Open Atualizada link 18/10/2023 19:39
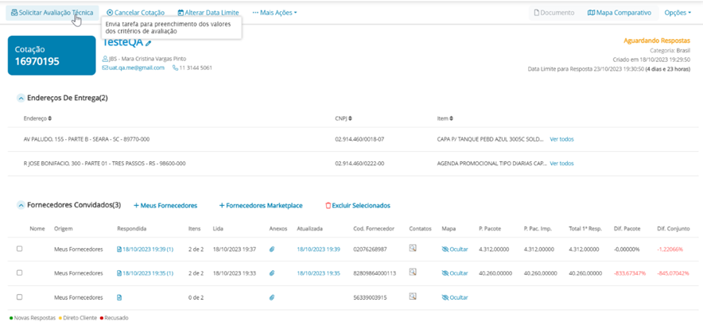 [318, 250]
